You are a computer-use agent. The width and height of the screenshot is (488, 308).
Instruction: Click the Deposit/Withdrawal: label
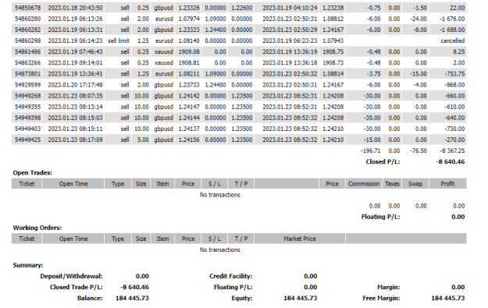pyautogui.click(x=71, y=276)
